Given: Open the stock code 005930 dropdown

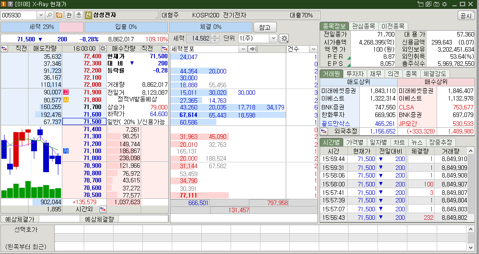Looking at the screenshot, I should click(41, 15).
